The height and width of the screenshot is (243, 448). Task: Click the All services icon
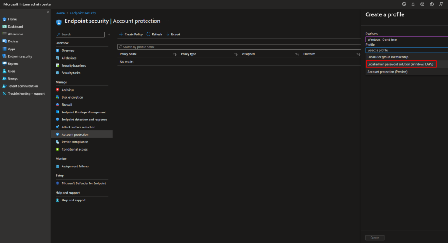click(4, 34)
